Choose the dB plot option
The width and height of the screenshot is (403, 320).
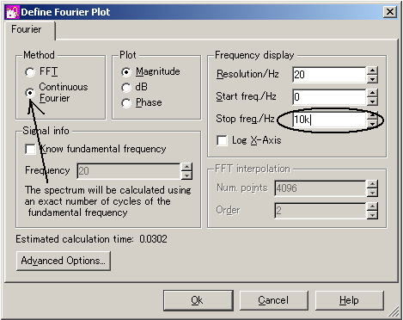126,88
